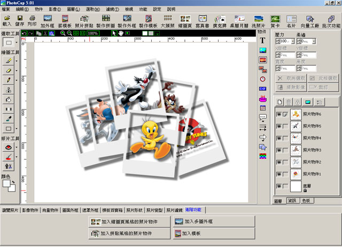Switch to the 照片濾鏡 tab
This screenshot has height=247, width=342.
pos(174,210)
